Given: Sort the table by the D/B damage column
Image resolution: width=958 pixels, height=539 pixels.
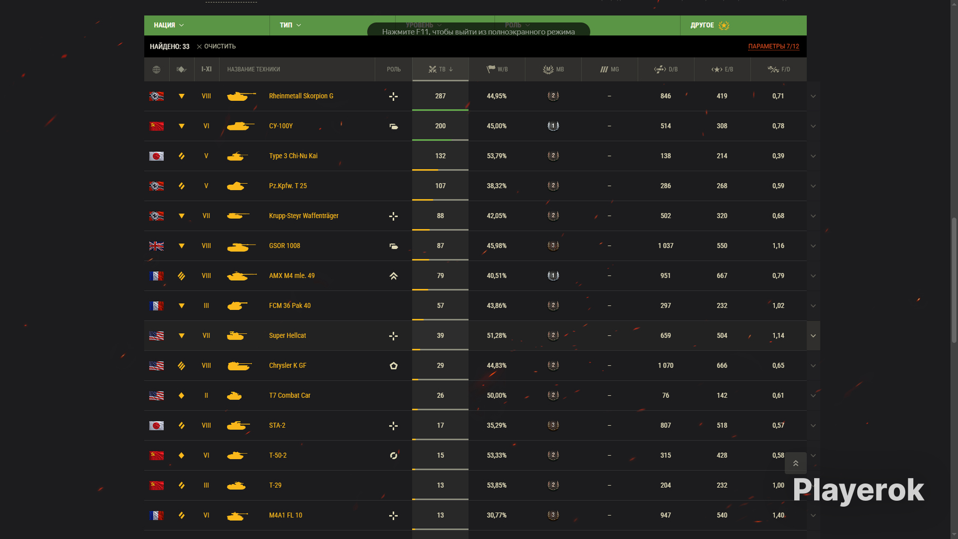Looking at the screenshot, I should coord(666,70).
